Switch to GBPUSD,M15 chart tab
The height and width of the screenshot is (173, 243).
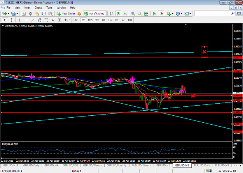tap(10, 166)
